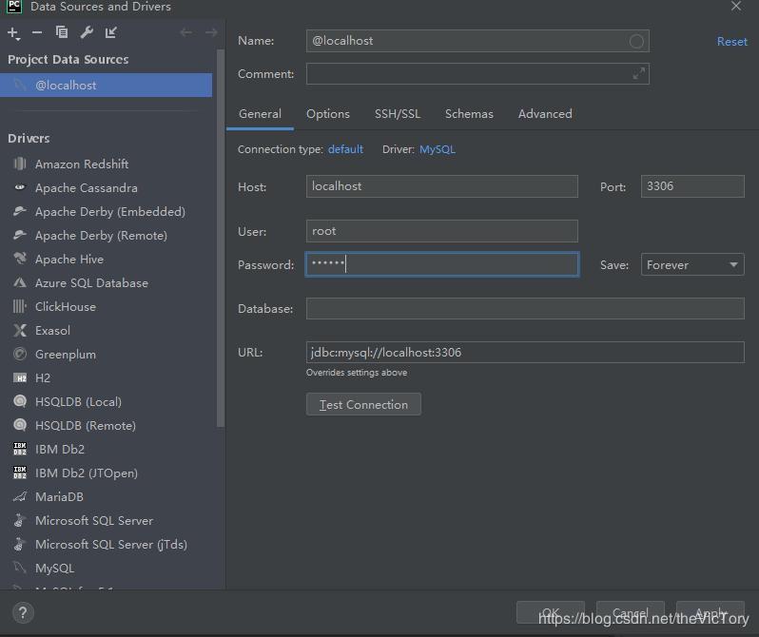Click the add data source plus icon
759x637 pixels.
click(x=13, y=33)
